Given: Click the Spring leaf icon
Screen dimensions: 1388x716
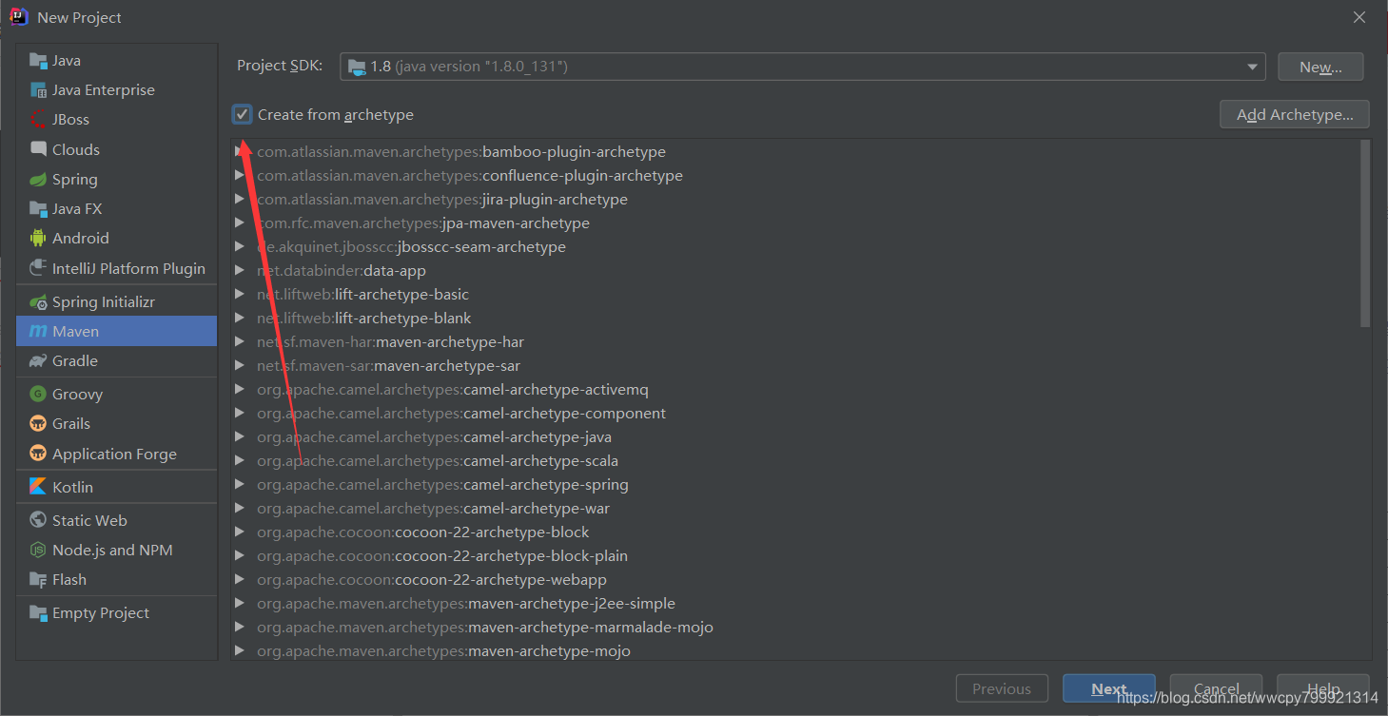Looking at the screenshot, I should pyautogui.click(x=38, y=179).
